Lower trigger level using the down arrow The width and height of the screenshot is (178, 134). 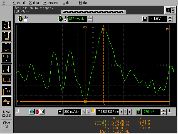[164, 113]
